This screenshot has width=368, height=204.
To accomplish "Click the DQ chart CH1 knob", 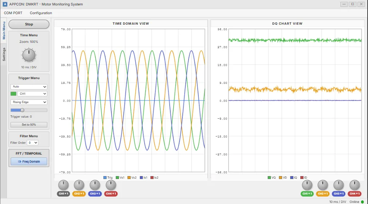I will click(x=307, y=185).
